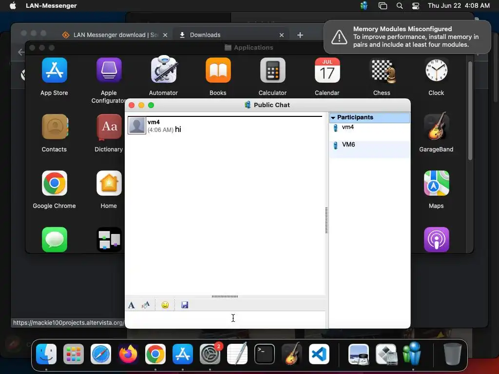
Task: Click the LAN Messenger menu bar status icon
Action: click(x=364, y=5)
